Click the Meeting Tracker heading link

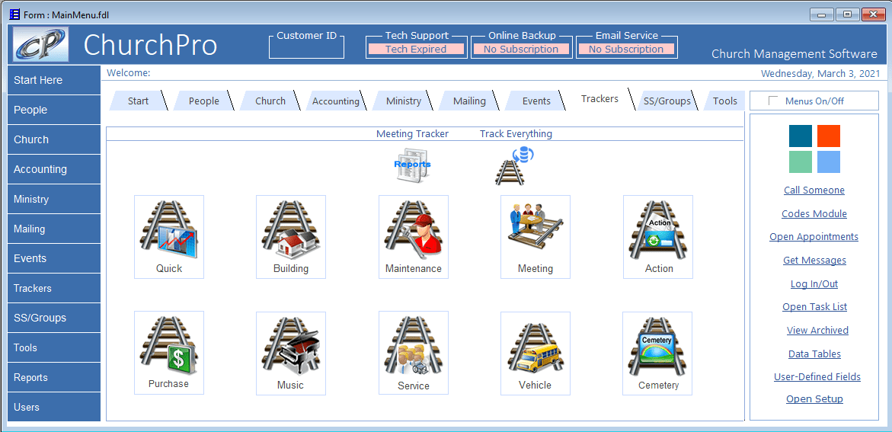tap(412, 134)
